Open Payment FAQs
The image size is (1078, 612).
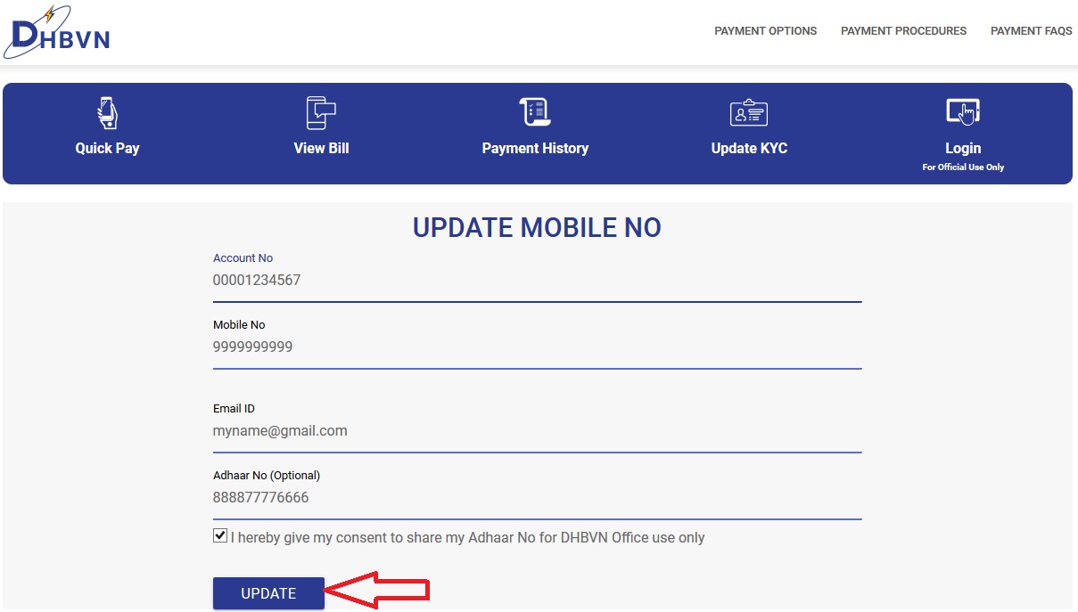(x=1031, y=31)
